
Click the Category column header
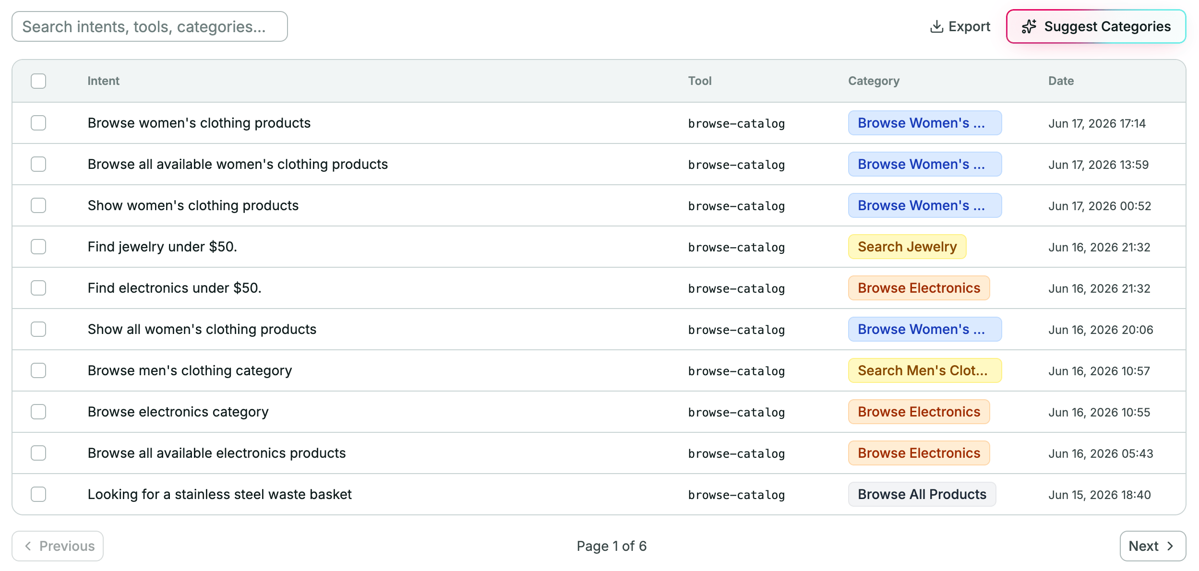[874, 81]
